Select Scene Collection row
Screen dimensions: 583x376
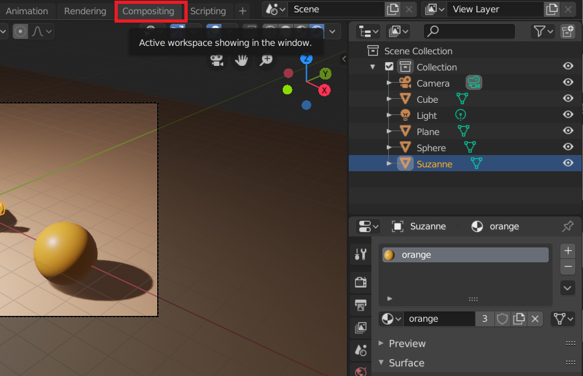(465, 51)
